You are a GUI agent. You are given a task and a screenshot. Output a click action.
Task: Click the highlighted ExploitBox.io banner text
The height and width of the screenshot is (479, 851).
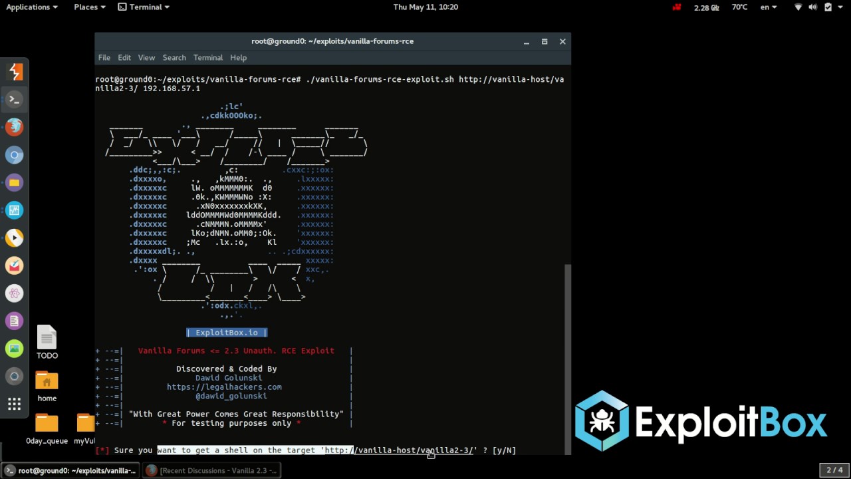click(227, 333)
